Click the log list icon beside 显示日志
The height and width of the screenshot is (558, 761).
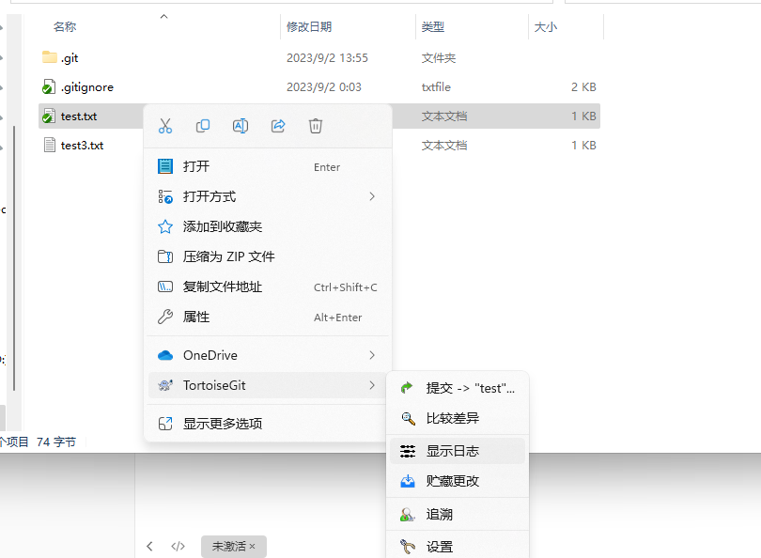407,451
